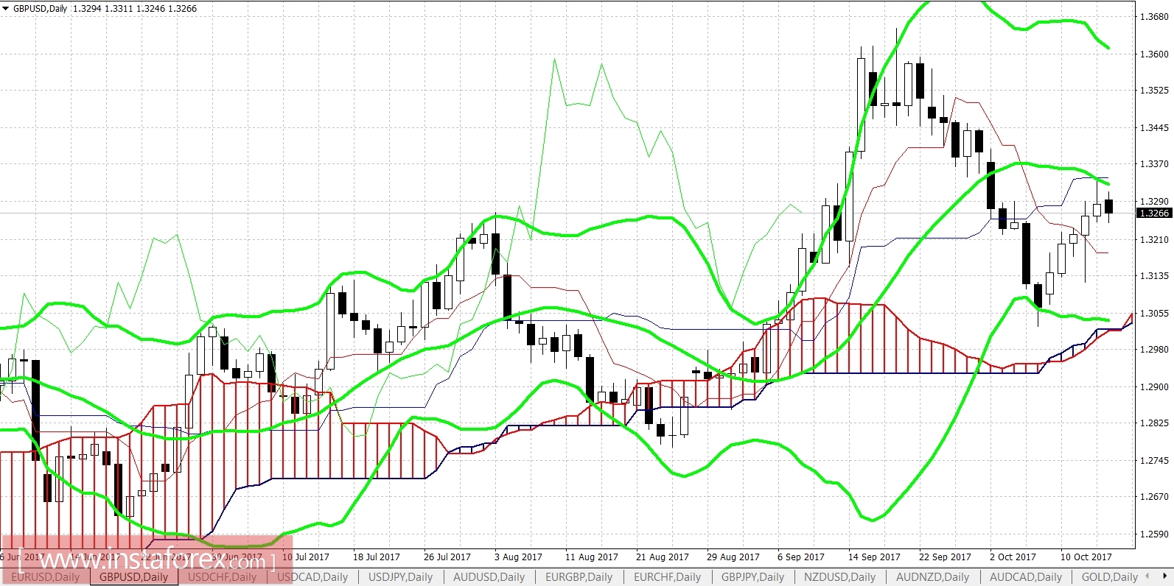Click the 1.3445 price scale label
1174x586 pixels.
[1154, 128]
